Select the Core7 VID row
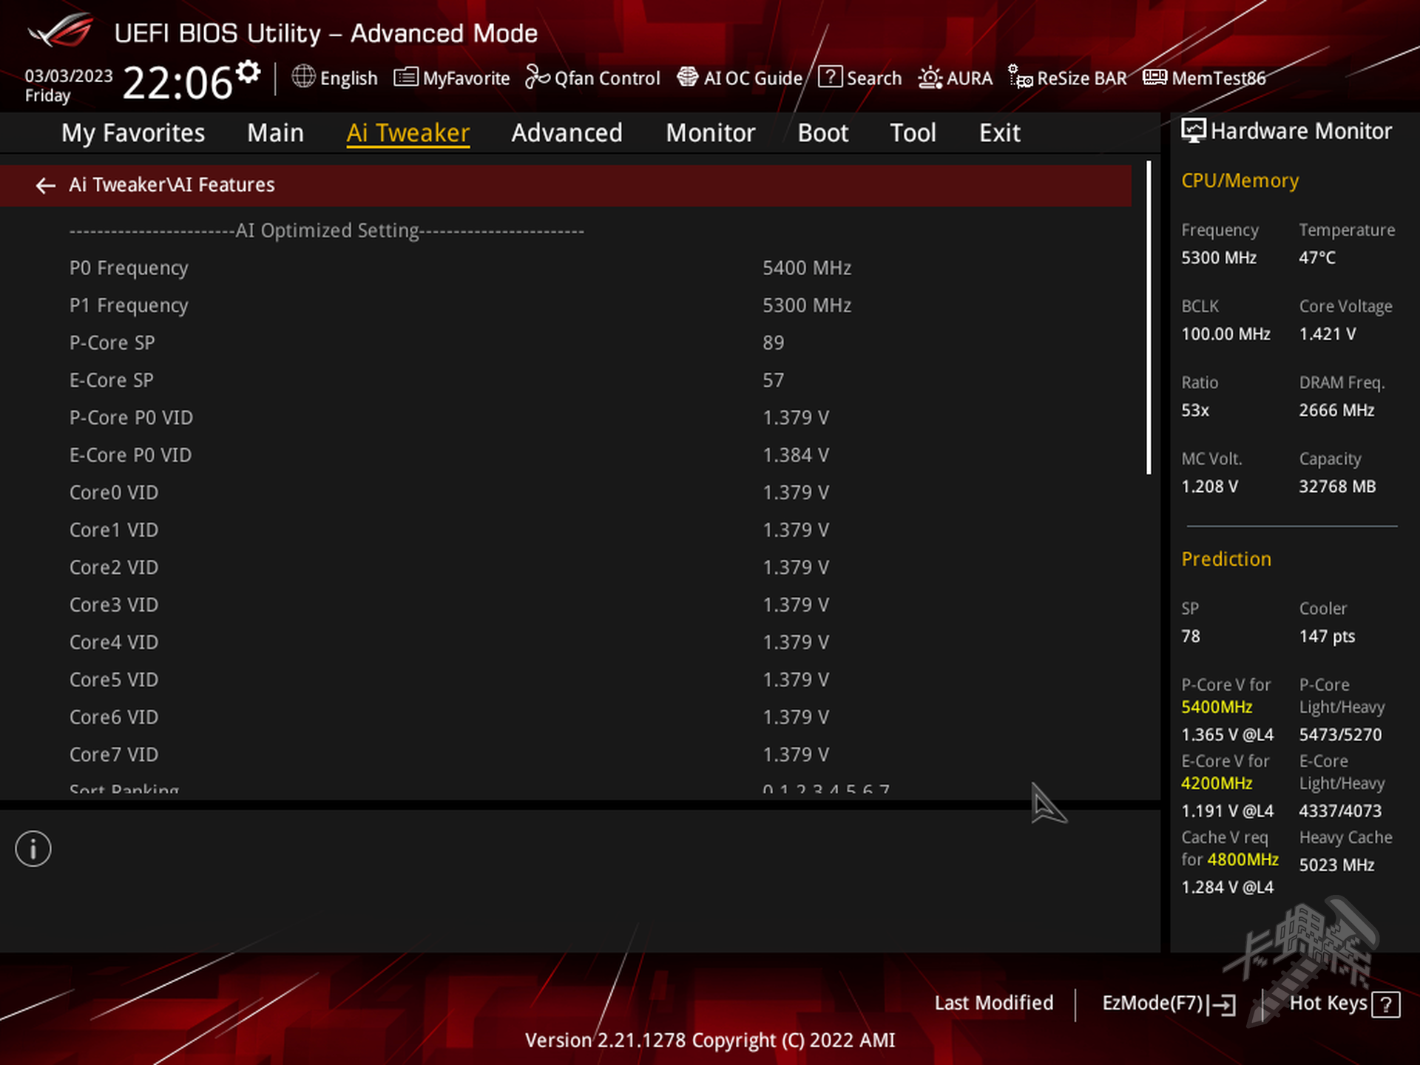The height and width of the screenshot is (1065, 1420). (566, 755)
